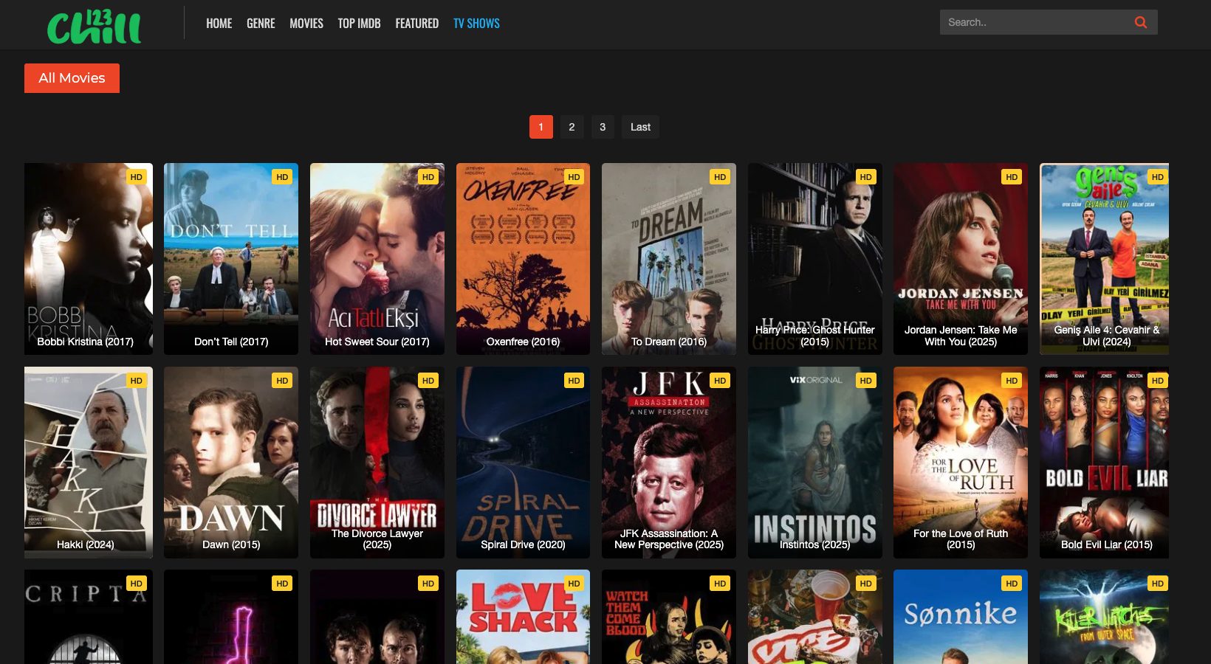Focus the Search input field
The width and height of the screenshot is (1211, 664).
(x=1034, y=22)
